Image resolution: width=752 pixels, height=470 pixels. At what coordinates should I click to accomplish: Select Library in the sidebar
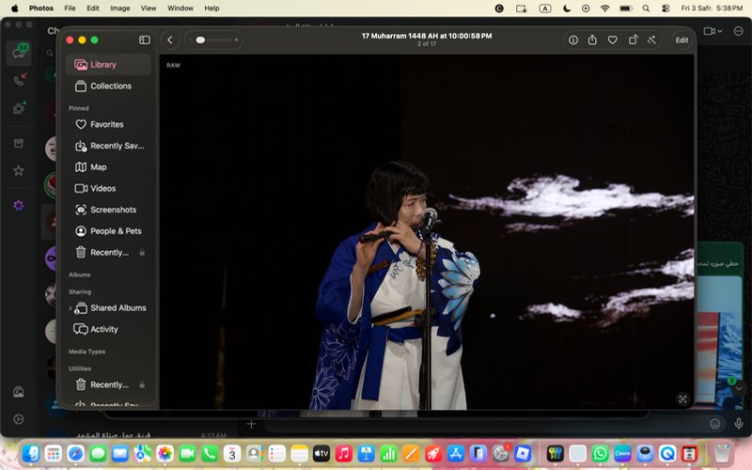point(108,65)
